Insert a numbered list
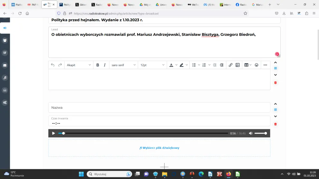Image resolution: width=319 pixels, height=179 pixels. (x=204, y=65)
